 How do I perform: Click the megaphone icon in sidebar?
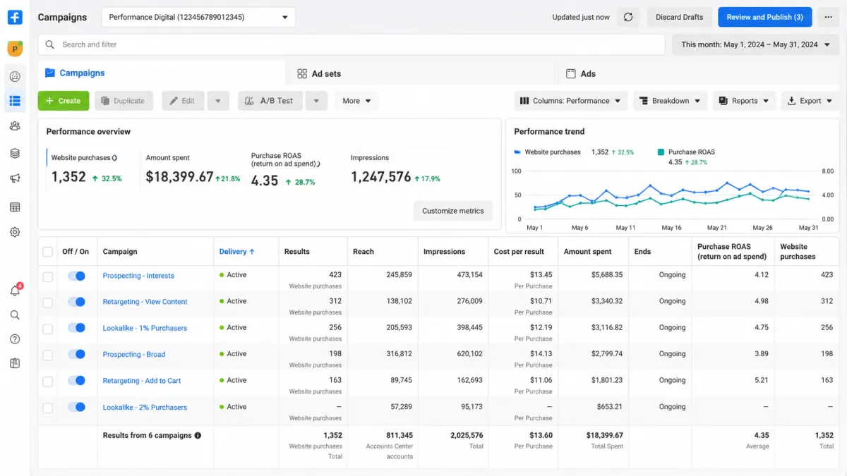point(15,178)
